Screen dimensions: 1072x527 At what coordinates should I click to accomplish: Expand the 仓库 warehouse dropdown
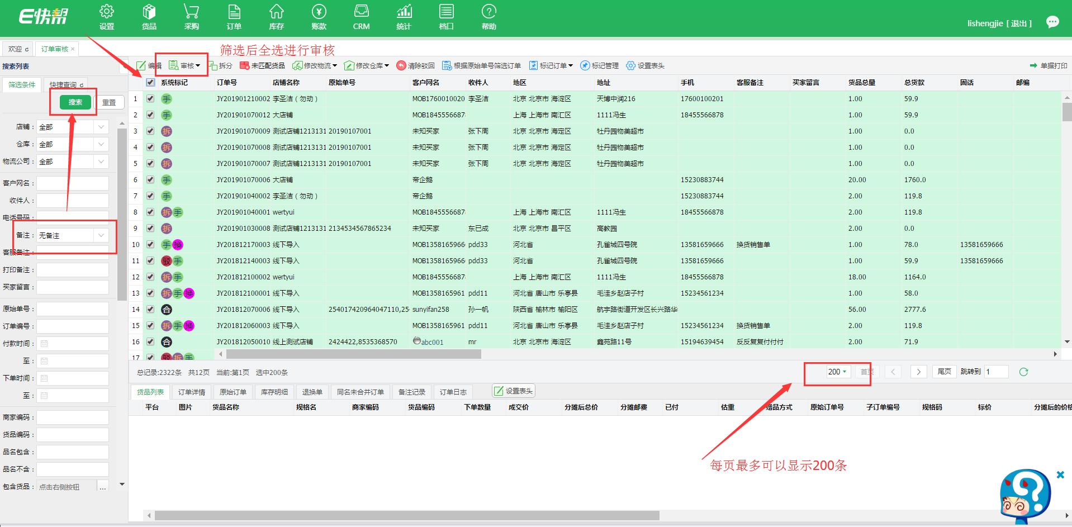pos(101,144)
